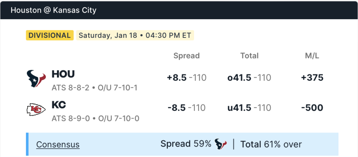Pick the under 41.5 total

point(249,108)
